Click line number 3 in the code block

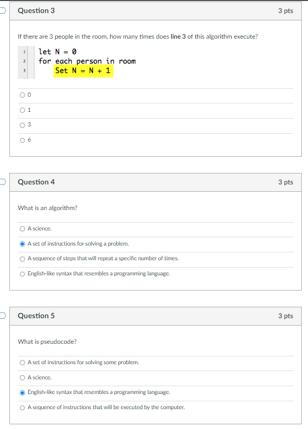pyautogui.click(x=24, y=71)
